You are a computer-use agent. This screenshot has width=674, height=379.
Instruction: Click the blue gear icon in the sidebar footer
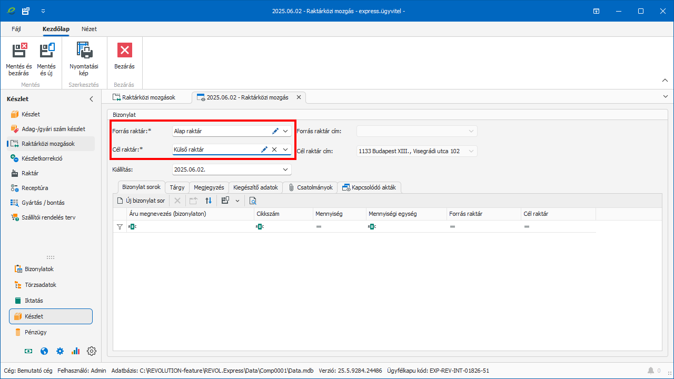coord(60,351)
